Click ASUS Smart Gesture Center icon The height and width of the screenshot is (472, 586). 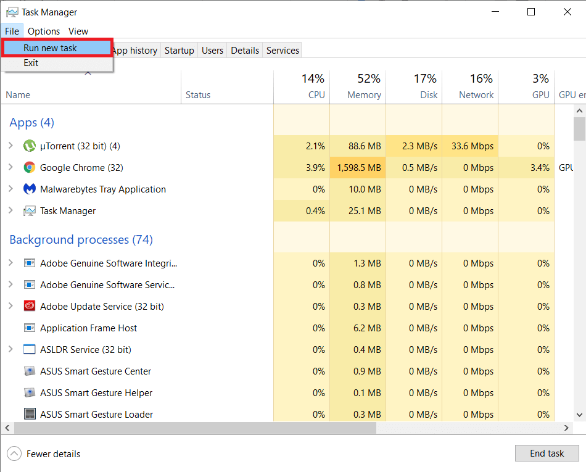pyautogui.click(x=30, y=371)
